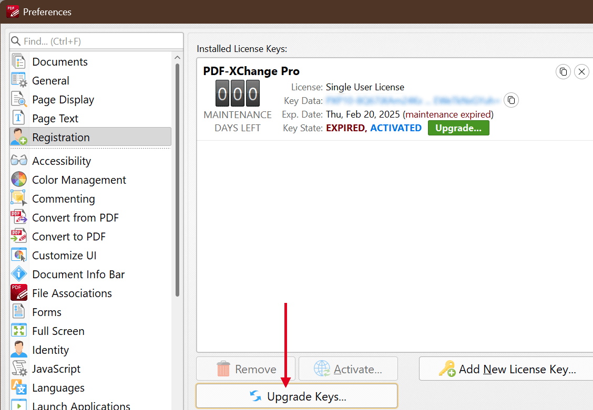The width and height of the screenshot is (593, 410).
Task: Click the Page Text icon
Action: point(18,118)
